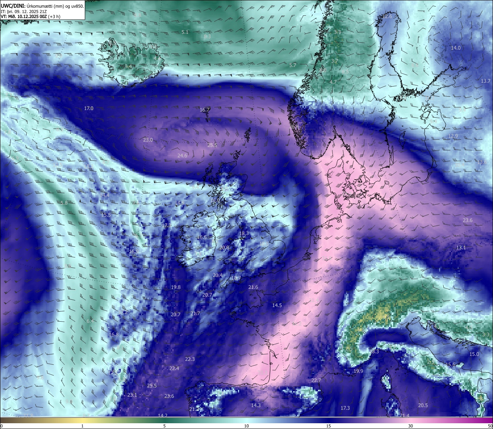Click the 15.5 value label
Image resolution: width=493 pixels, height=429 pixels.
[x=106, y=215]
